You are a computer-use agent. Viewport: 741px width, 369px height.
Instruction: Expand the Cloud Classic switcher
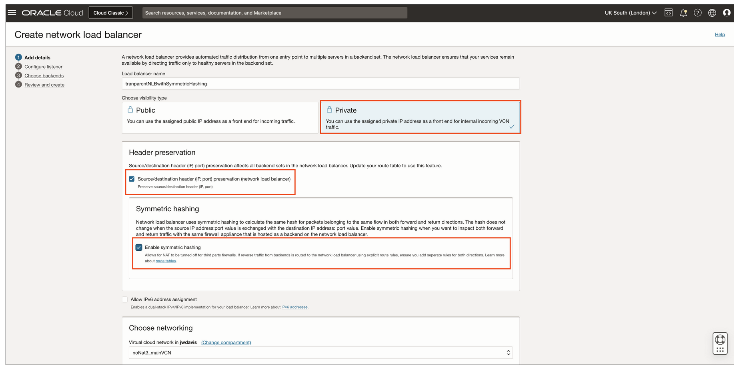pyautogui.click(x=110, y=12)
